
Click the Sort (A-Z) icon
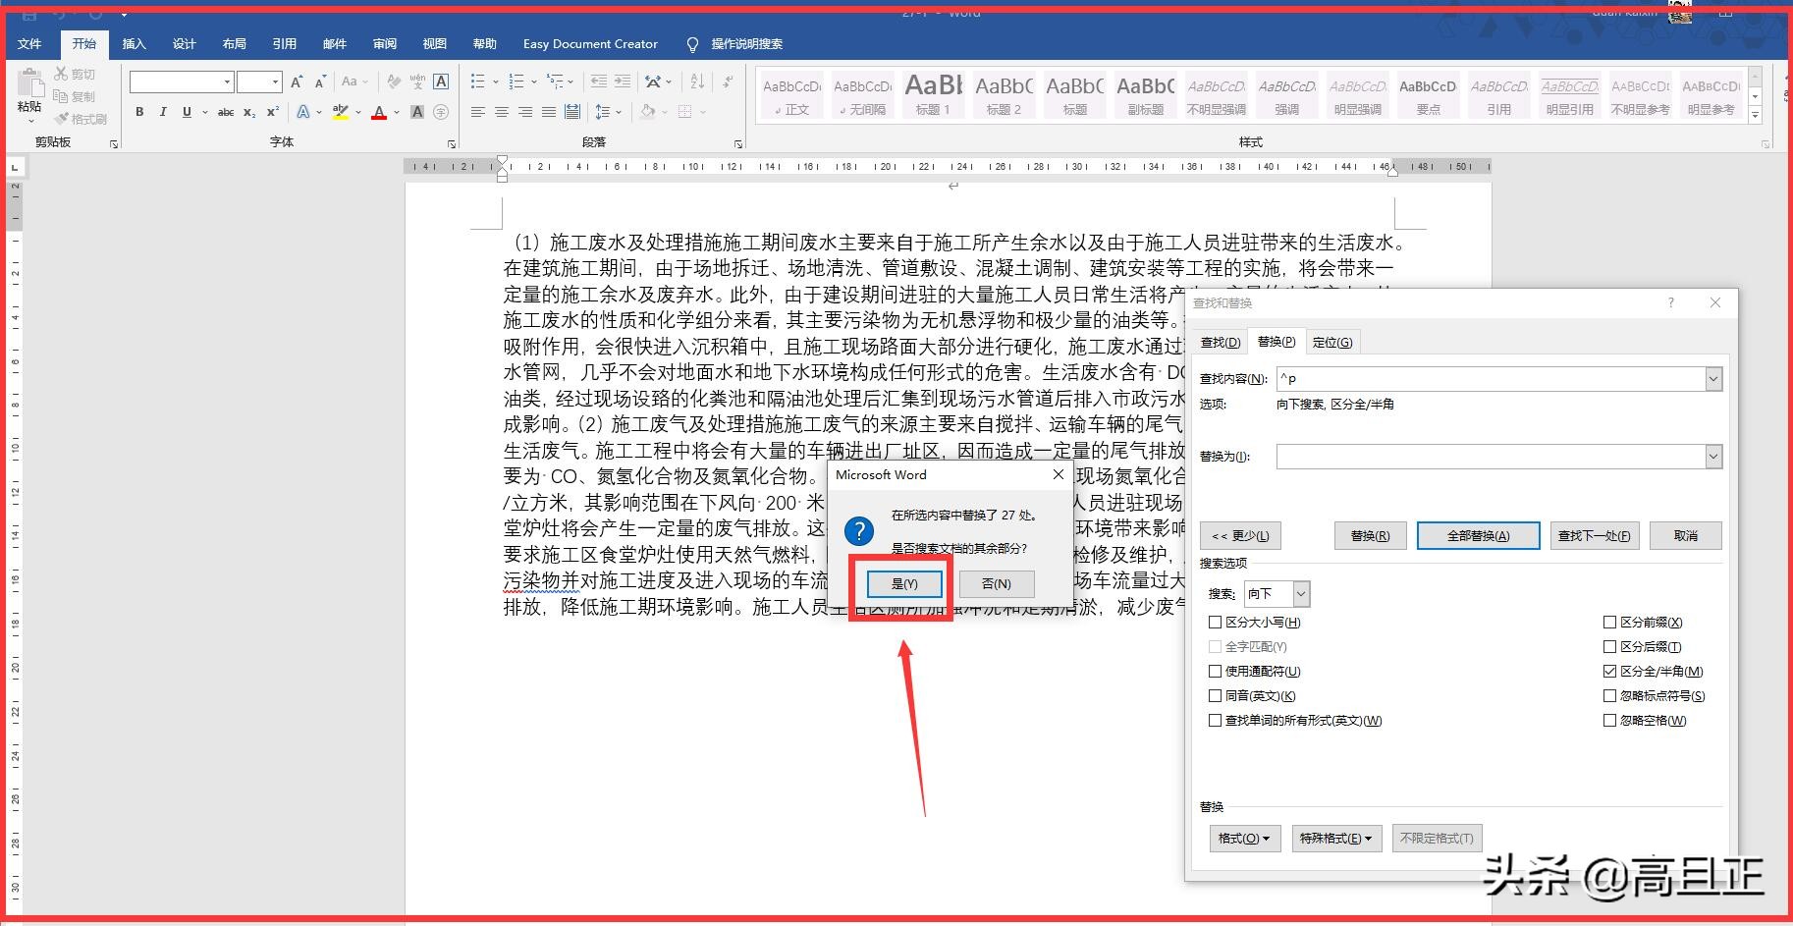click(x=697, y=82)
